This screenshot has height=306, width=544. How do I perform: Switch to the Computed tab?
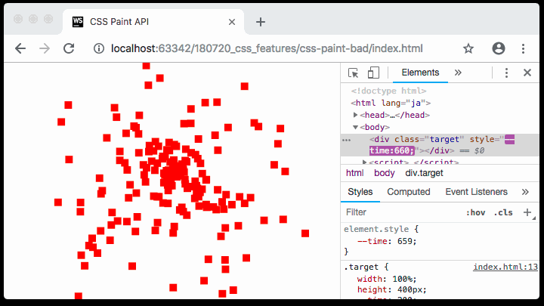[x=409, y=192]
